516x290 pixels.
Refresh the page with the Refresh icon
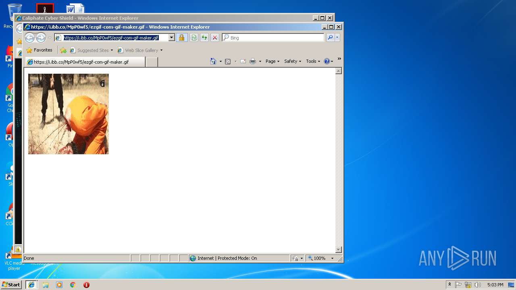click(204, 38)
